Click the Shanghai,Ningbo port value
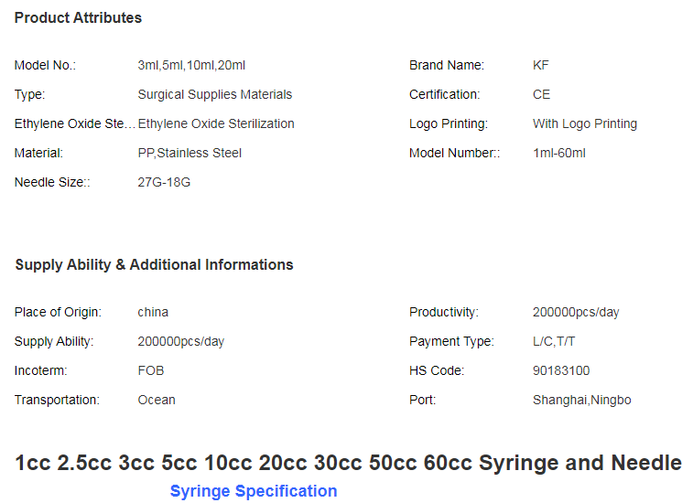This screenshot has width=693, height=503. coord(581,400)
